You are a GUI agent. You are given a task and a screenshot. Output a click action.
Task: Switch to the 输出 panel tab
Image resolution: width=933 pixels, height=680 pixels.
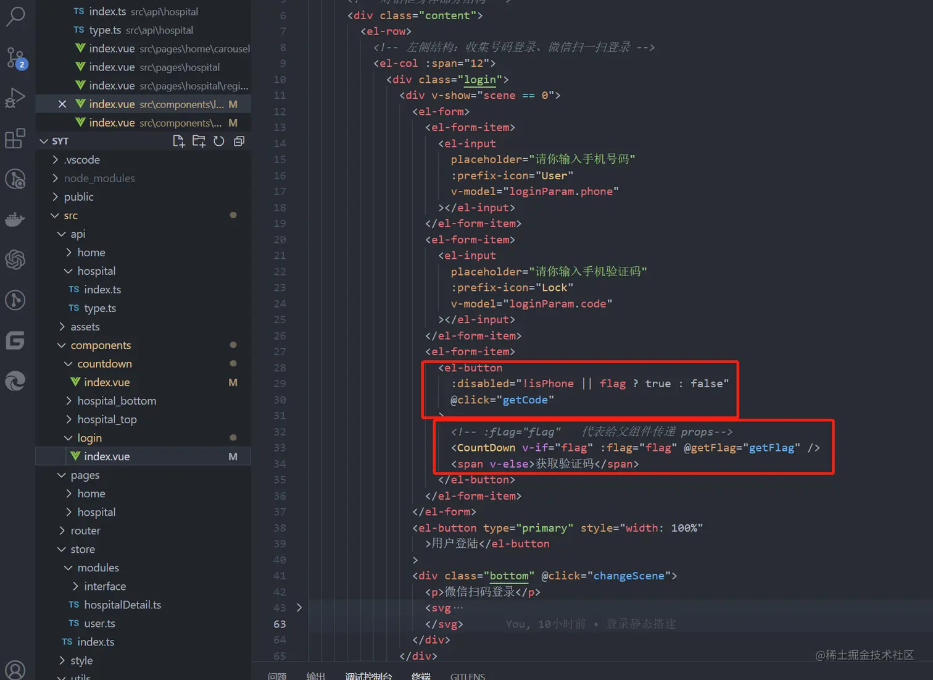tap(315, 676)
